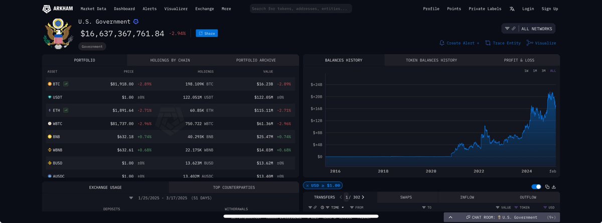Open the exchange usage date range dropdown
Screen dimensions: 602x223
click(132, 198)
